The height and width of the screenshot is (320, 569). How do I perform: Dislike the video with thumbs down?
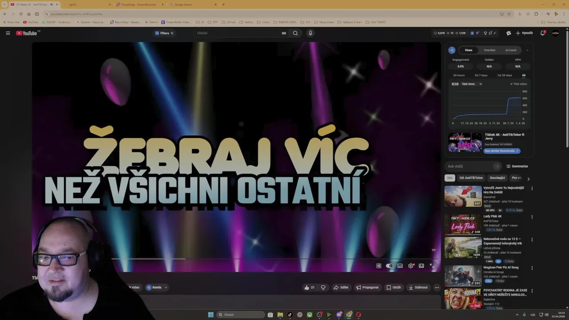(x=323, y=288)
